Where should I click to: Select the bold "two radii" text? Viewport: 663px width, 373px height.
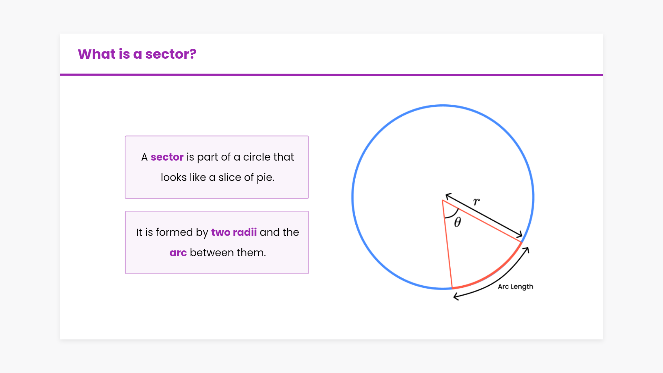coord(234,232)
